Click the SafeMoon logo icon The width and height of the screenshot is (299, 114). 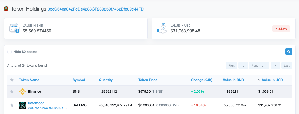click(x=23, y=105)
